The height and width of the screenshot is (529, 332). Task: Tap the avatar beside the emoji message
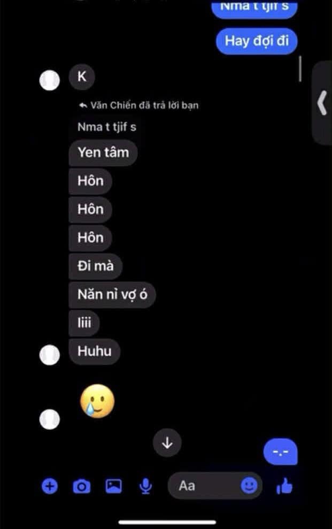pyautogui.click(x=50, y=419)
